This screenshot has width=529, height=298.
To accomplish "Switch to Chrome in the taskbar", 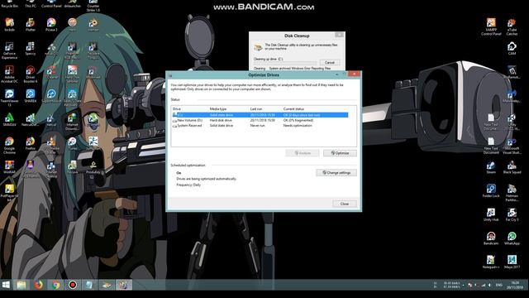I will pos(55,285).
